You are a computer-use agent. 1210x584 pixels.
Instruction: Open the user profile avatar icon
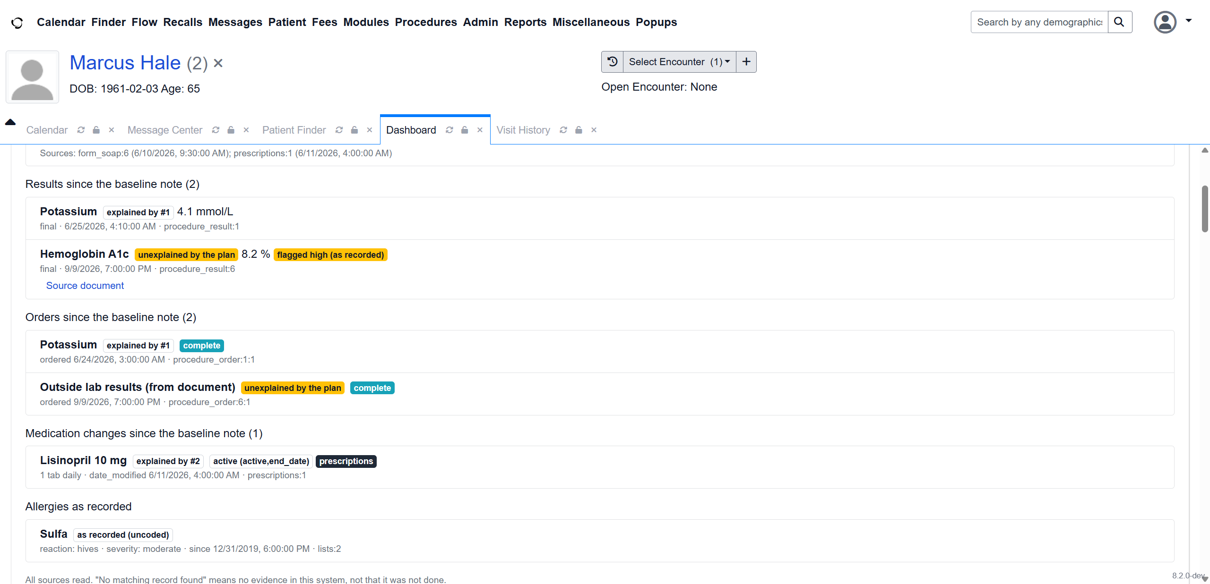click(1165, 22)
